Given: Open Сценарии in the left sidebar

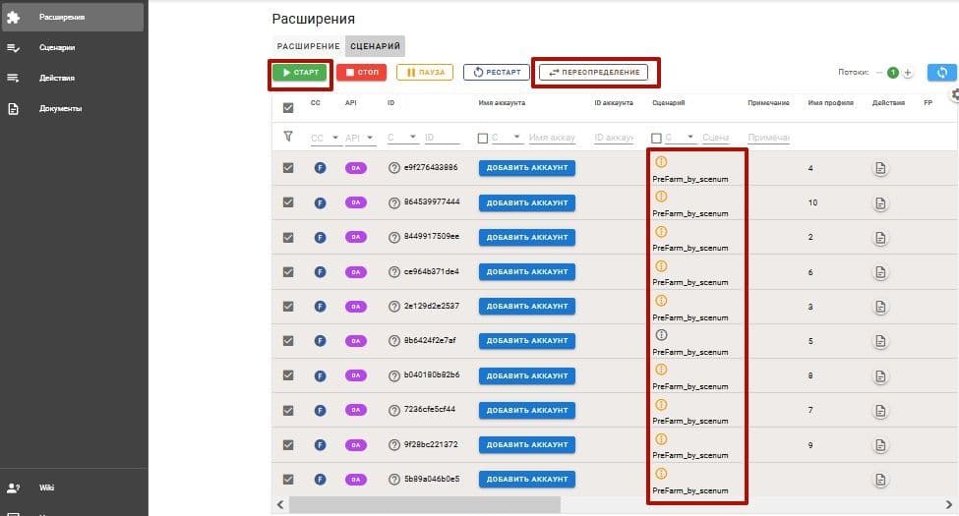Looking at the screenshot, I should [x=57, y=47].
